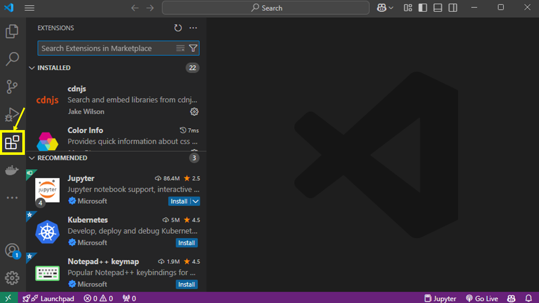Open the Jupyter Install dropdown arrow
This screenshot has height=303, width=539.
[x=195, y=201]
